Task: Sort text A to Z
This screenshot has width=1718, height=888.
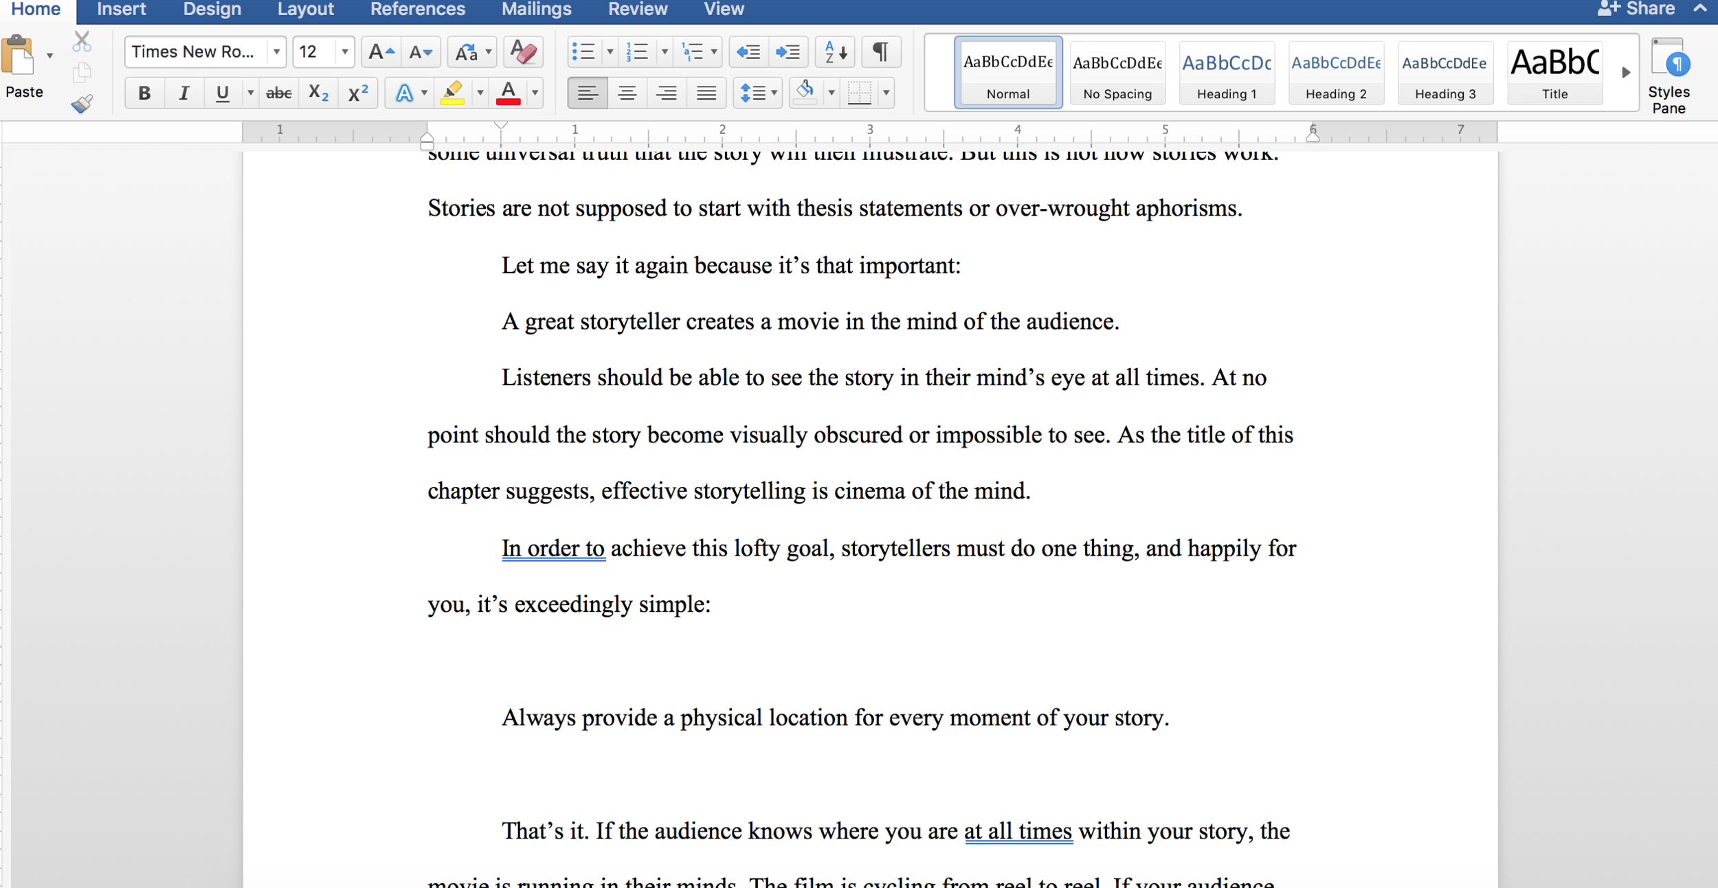Action: point(836,52)
